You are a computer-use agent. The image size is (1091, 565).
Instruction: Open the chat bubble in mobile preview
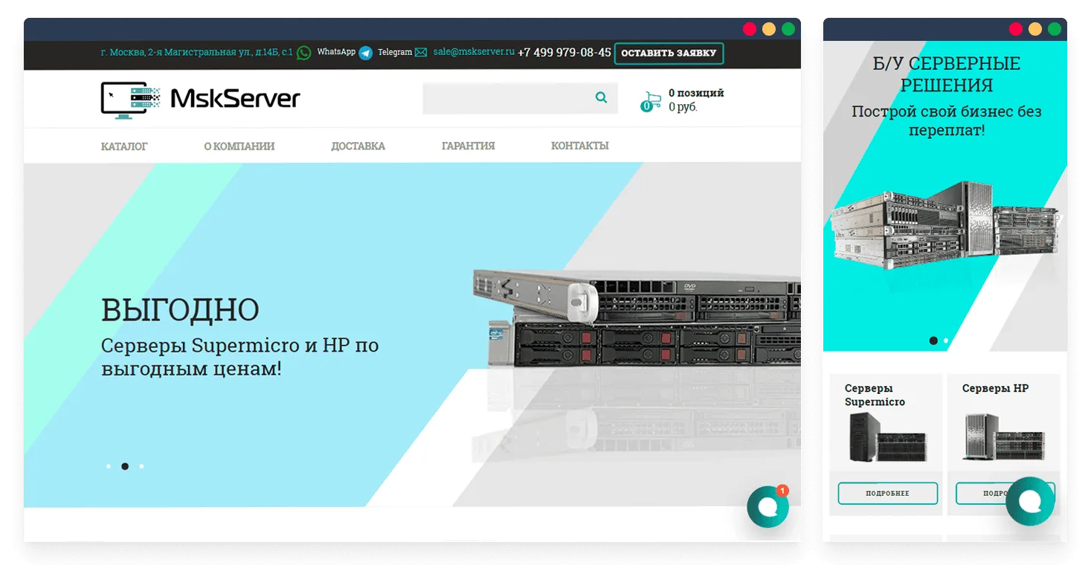(1029, 501)
